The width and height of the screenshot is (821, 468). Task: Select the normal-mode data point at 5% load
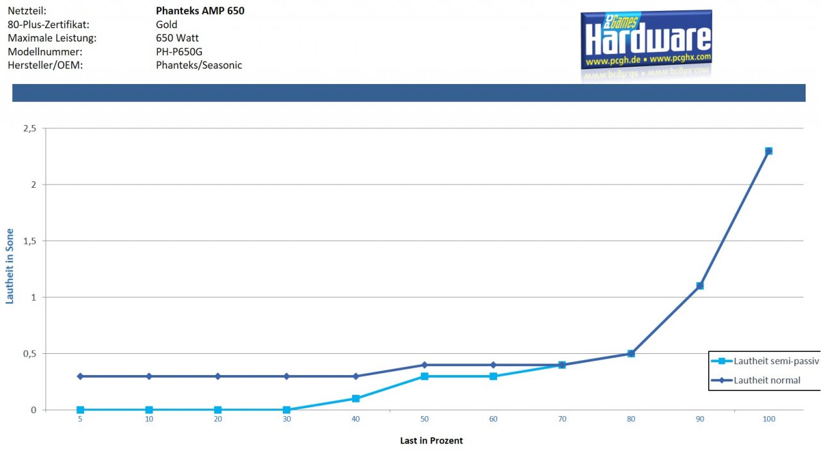pos(80,376)
